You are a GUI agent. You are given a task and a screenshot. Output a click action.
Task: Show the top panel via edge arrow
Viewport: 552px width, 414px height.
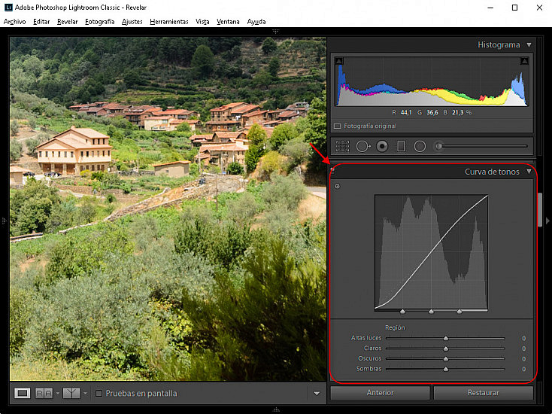click(276, 31)
